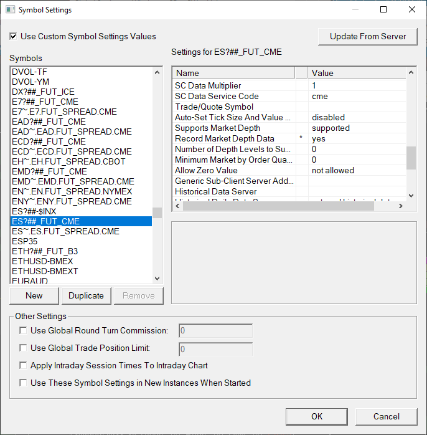427x435 pixels.
Task: Click Global Trade Position Limit input field
Action: point(215,349)
